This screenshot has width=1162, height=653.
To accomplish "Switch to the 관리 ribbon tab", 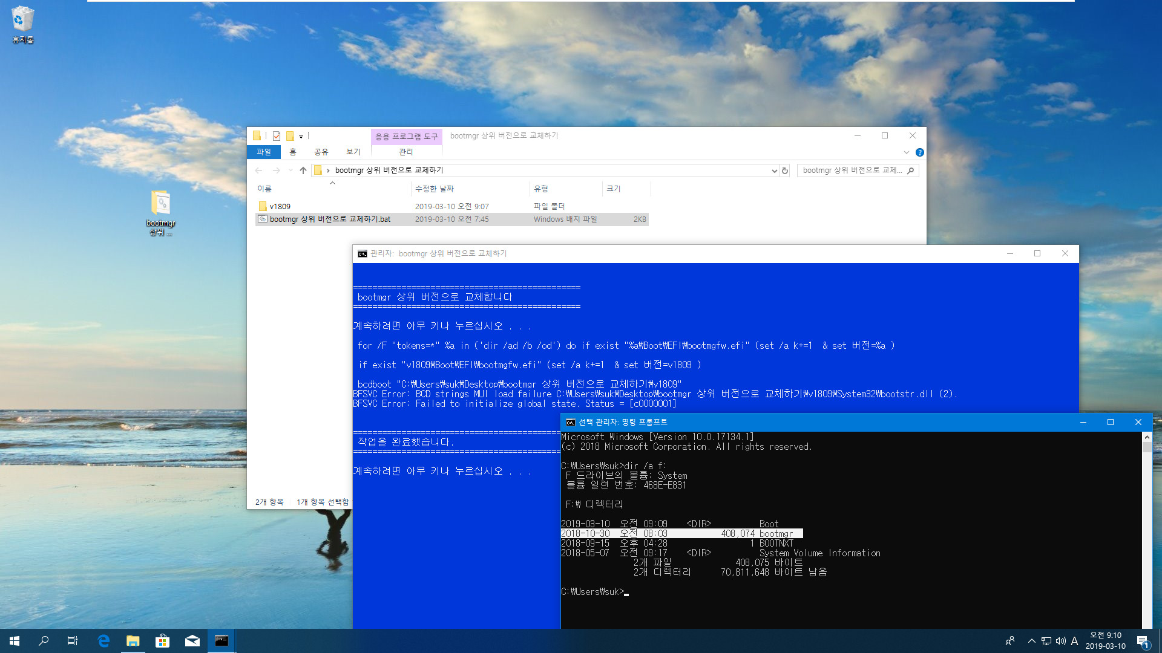I will coord(406,152).
